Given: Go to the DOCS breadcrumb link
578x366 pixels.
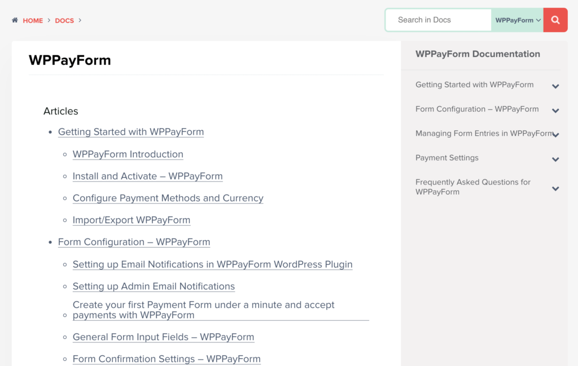Looking at the screenshot, I should tap(64, 21).
